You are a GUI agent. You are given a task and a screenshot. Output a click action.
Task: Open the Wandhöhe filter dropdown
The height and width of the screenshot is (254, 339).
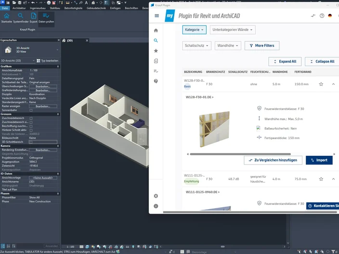coord(228,46)
